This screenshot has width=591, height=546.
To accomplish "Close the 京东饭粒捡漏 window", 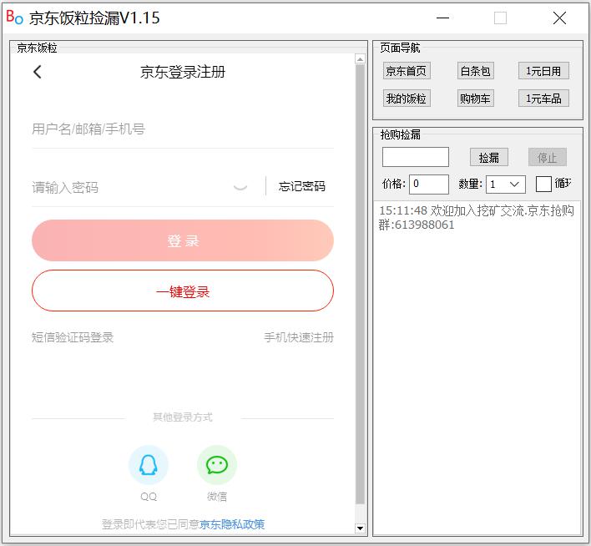I will [x=559, y=18].
